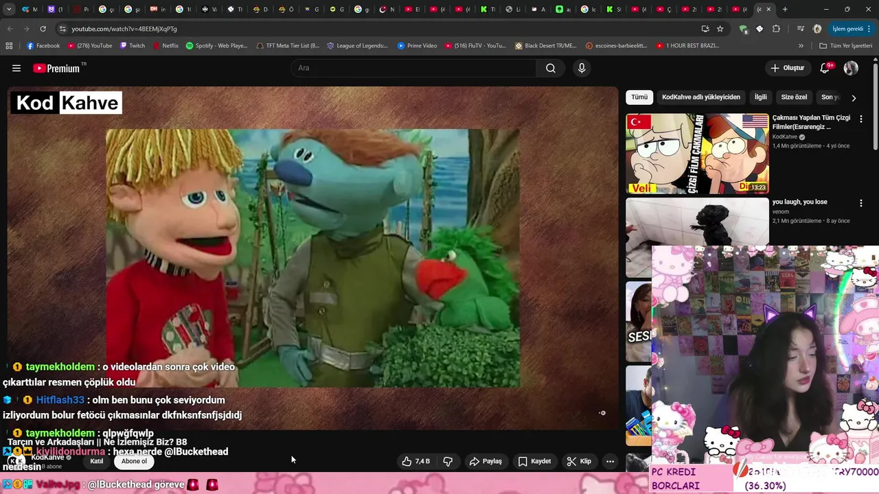
Task: Open the Chrome apps grid icon
Action: tap(9, 45)
